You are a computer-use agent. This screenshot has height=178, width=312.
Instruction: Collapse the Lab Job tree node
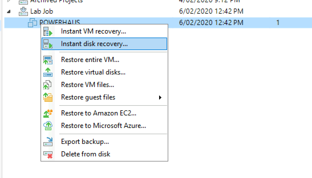(x=9, y=11)
